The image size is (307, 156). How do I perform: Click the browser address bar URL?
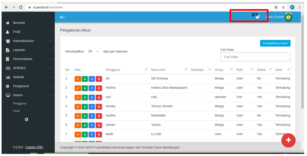click(48, 7)
